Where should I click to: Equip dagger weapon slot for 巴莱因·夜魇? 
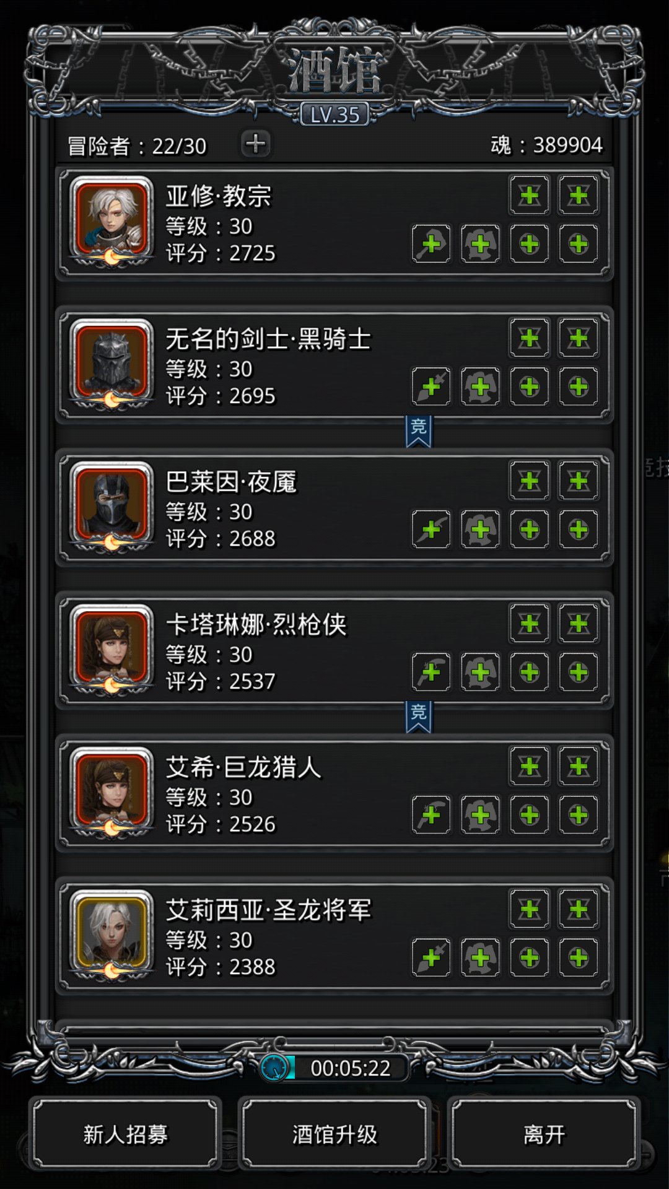coord(431,529)
